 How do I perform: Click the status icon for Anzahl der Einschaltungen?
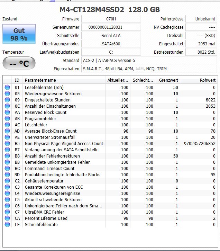(x=7, y=106)
